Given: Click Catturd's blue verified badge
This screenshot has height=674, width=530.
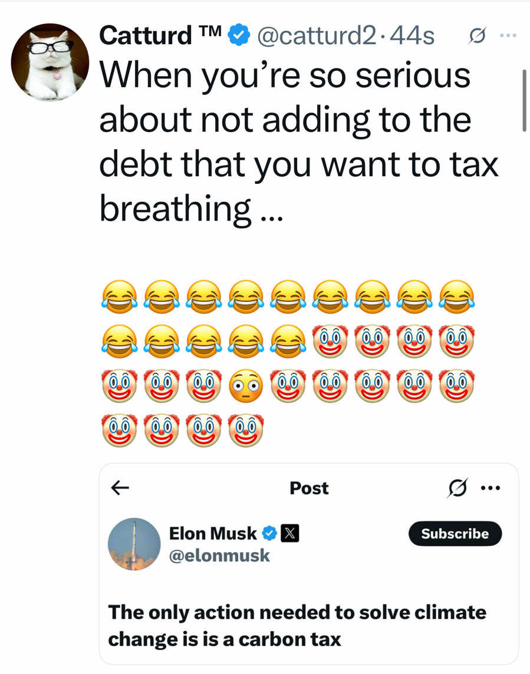Looking at the screenshot, I should point(237,36).
